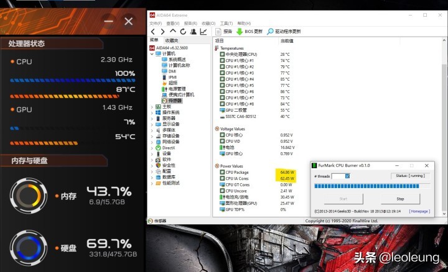Open the 收藏(O) menu
Viewport: 448px width, 272px height.
[208, 24]
